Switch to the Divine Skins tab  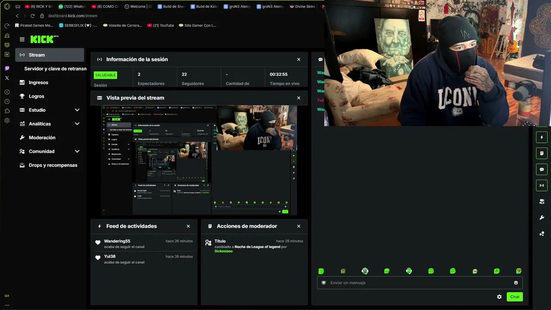point(303,6)
